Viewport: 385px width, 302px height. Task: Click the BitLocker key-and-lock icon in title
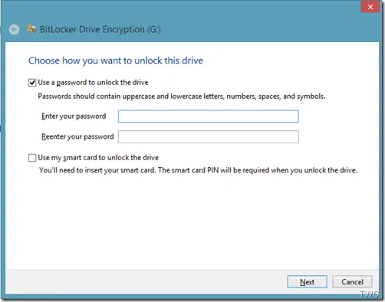[x=31, y=29]
